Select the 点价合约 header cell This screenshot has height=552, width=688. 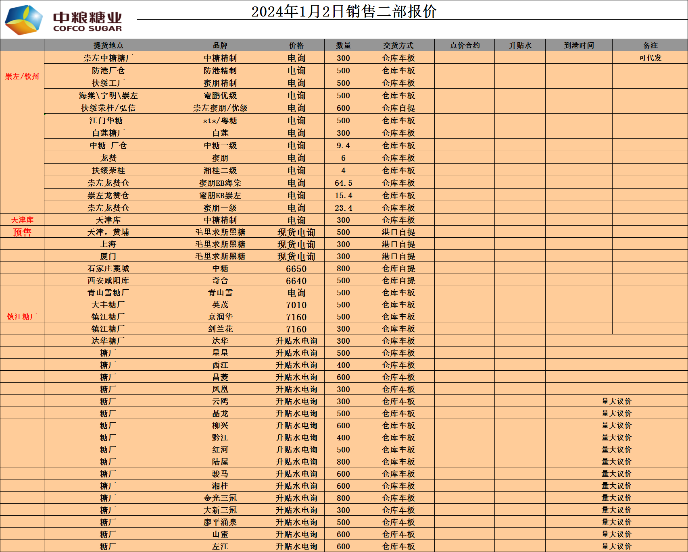pyautogui.click(x=465, y=46)
